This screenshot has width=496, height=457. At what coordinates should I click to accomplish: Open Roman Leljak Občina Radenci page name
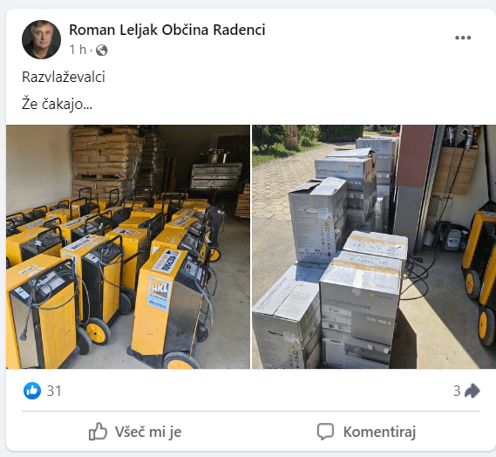[x=167, y=30]
